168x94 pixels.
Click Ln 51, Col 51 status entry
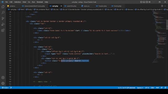(127, 88)
